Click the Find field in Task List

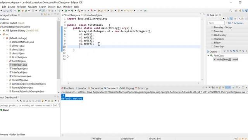tap(216, 23)
